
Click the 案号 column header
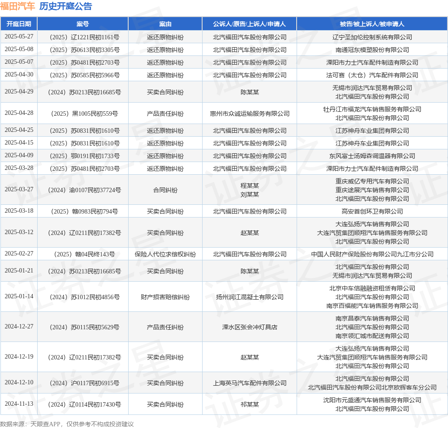point(83,24)
